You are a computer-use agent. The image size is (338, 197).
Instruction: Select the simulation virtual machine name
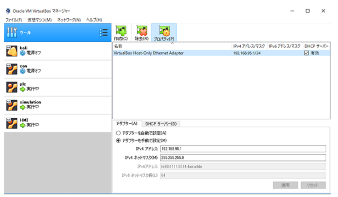tap(31, 102)
